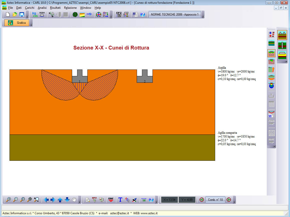290x217 pixels.
Task: Click NORME TECNICHE 2008 - Approccio 1 button
Action: (x=175, y=14)
